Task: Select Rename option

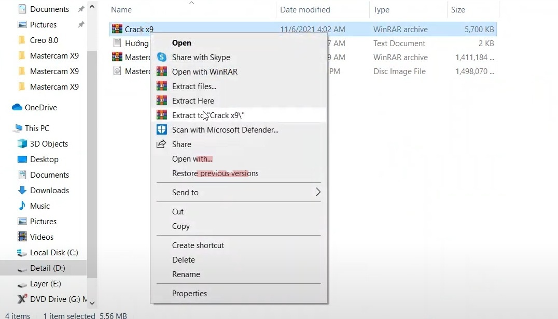Action: click(239, 274)
